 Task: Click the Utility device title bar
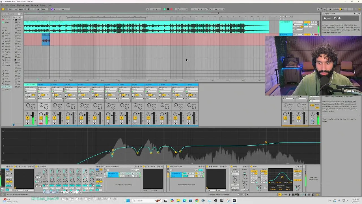tap(240, 167)
